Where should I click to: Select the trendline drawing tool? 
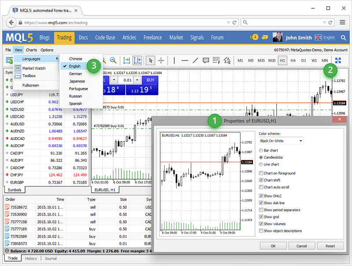click(x=195, y=60)
